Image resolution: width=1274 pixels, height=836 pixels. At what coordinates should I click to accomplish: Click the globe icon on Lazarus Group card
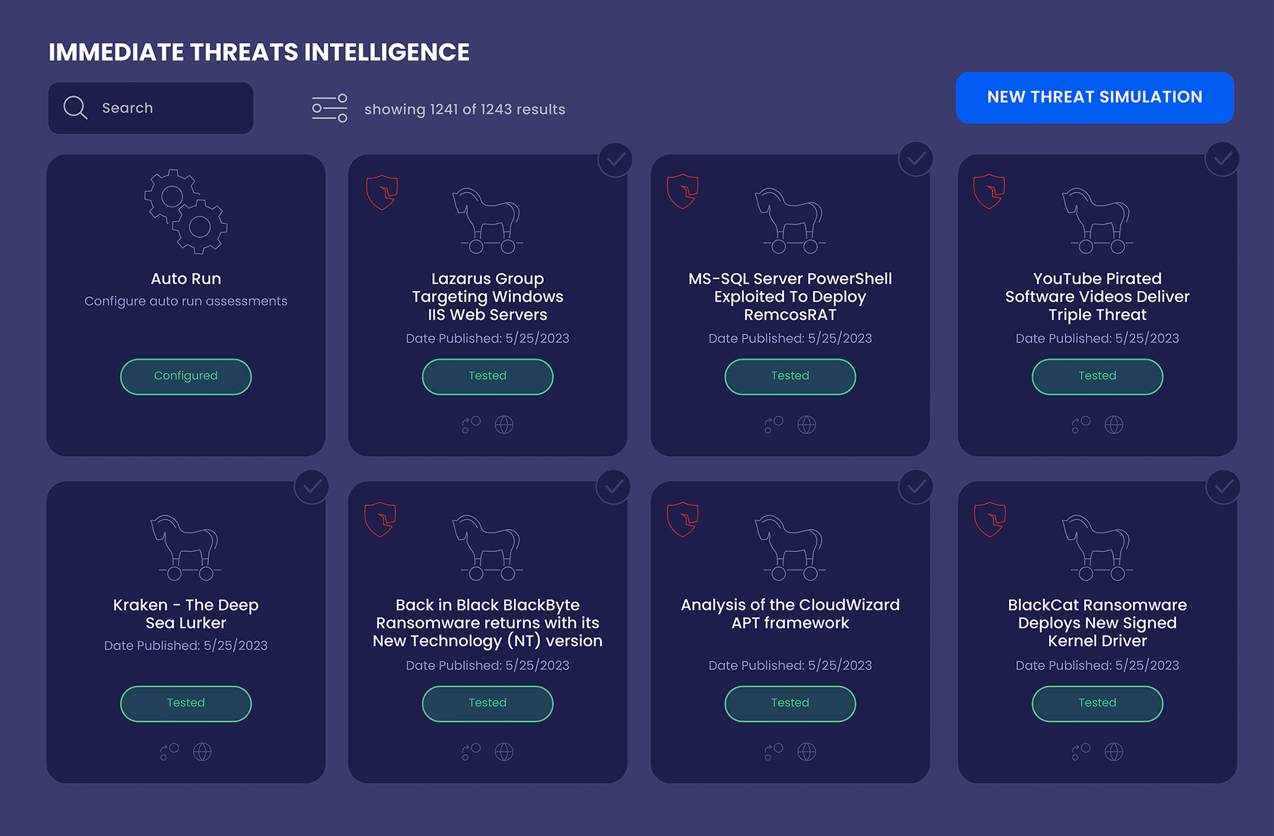click(504, 425)
